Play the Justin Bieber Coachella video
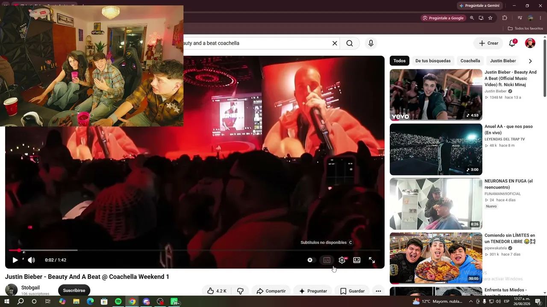This screenshot has height=307, width=547. tap(15, 260)
